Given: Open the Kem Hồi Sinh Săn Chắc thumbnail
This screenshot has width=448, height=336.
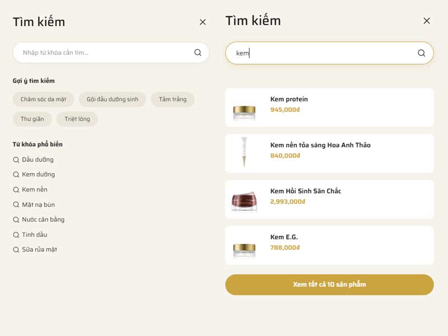Looking at the screenshot, I should [244, 201].
